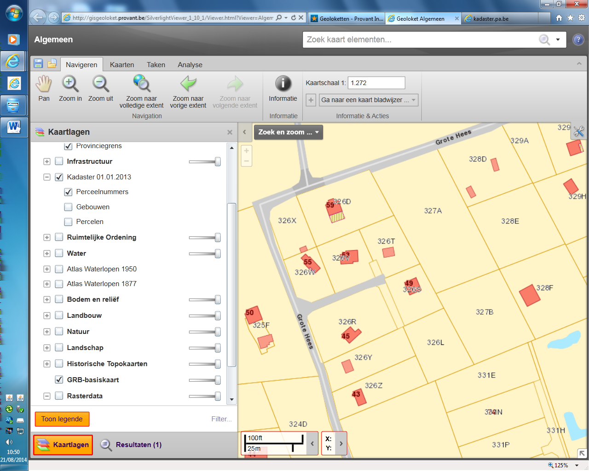Collapse the Rasterdata layer group
Screen dimensions: 589x471
click(47, 396)
